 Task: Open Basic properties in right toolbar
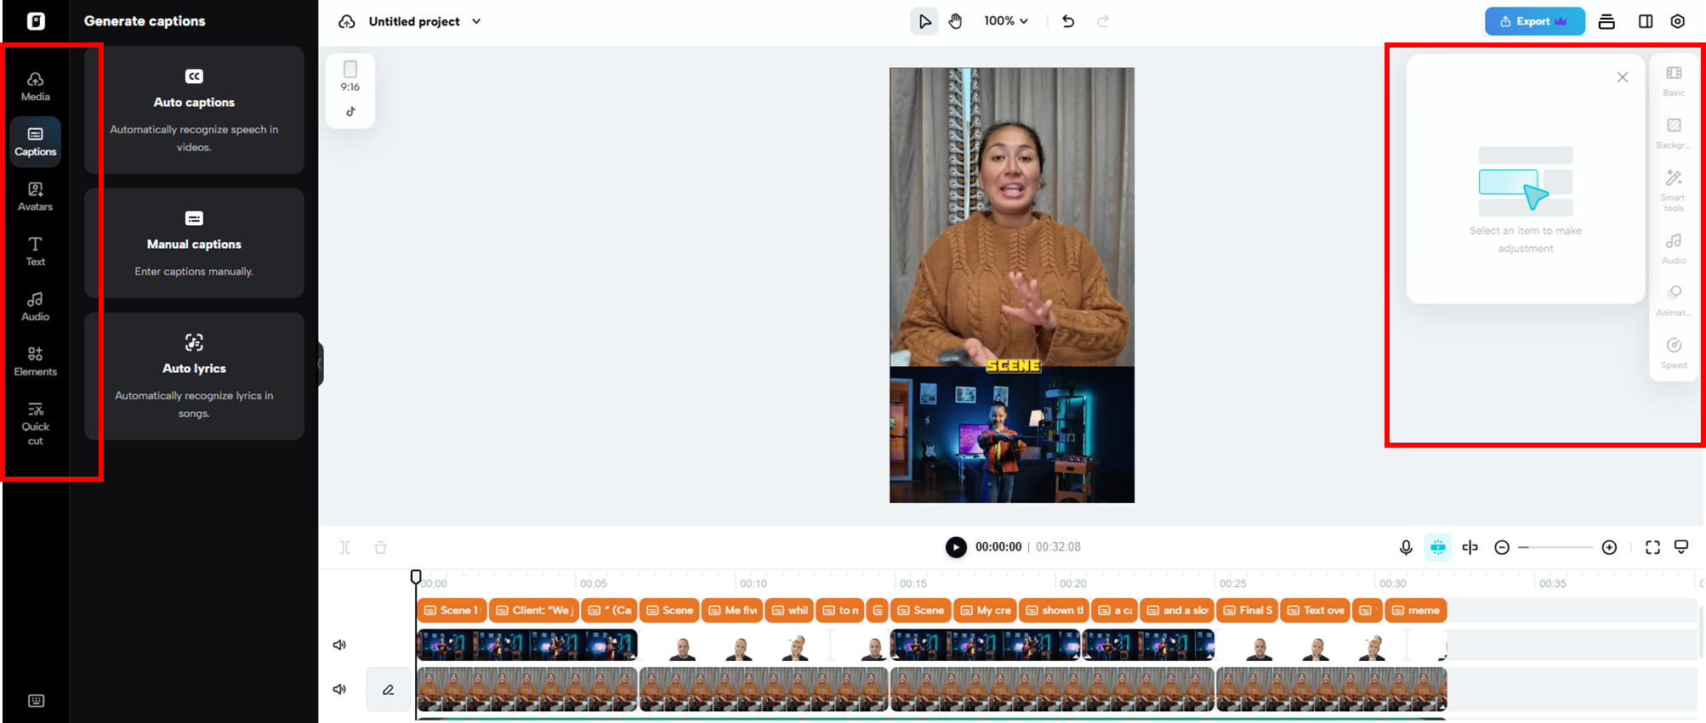1674,82
